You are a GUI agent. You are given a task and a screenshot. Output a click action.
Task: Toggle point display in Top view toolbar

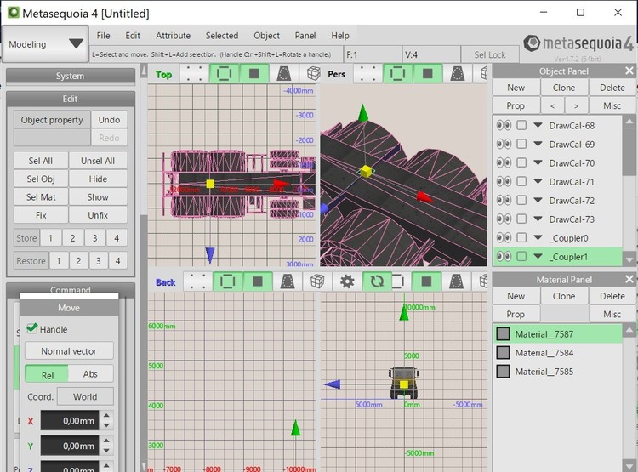click(194, 74)
